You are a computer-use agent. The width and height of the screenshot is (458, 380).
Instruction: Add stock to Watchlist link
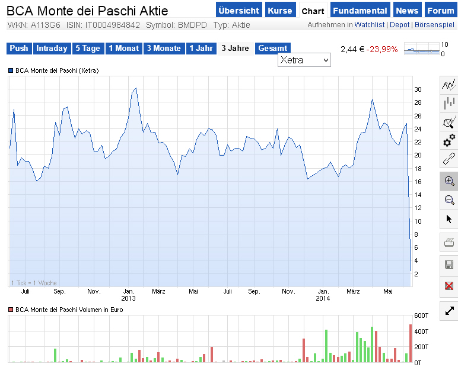coord(369,25)
